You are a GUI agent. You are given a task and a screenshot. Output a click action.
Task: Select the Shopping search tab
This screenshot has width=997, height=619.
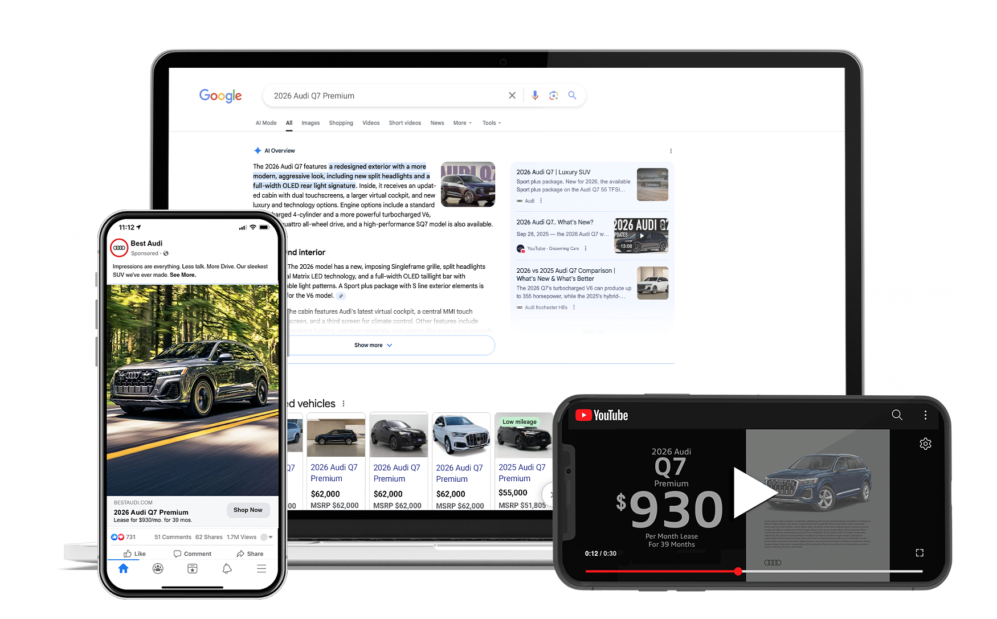point(341,123)
